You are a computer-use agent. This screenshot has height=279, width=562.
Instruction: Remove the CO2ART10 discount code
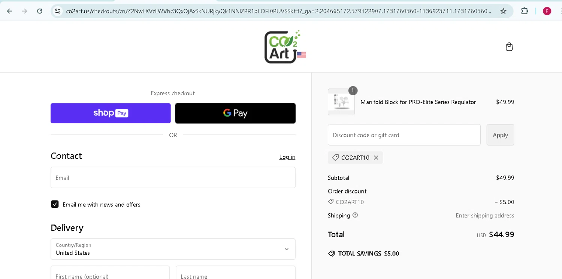(x=376, y=158)
